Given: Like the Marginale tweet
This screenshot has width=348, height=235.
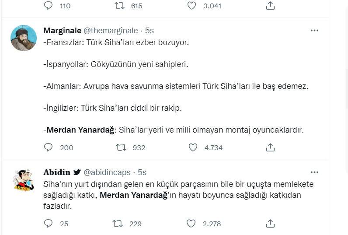Looking at the screenshot, I should tap(193, 147).
